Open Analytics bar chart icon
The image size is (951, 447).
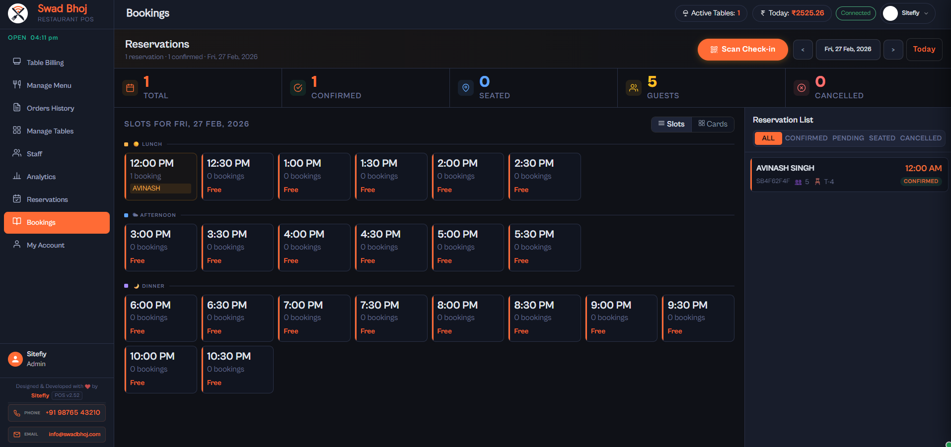click(x=17, y=176)
